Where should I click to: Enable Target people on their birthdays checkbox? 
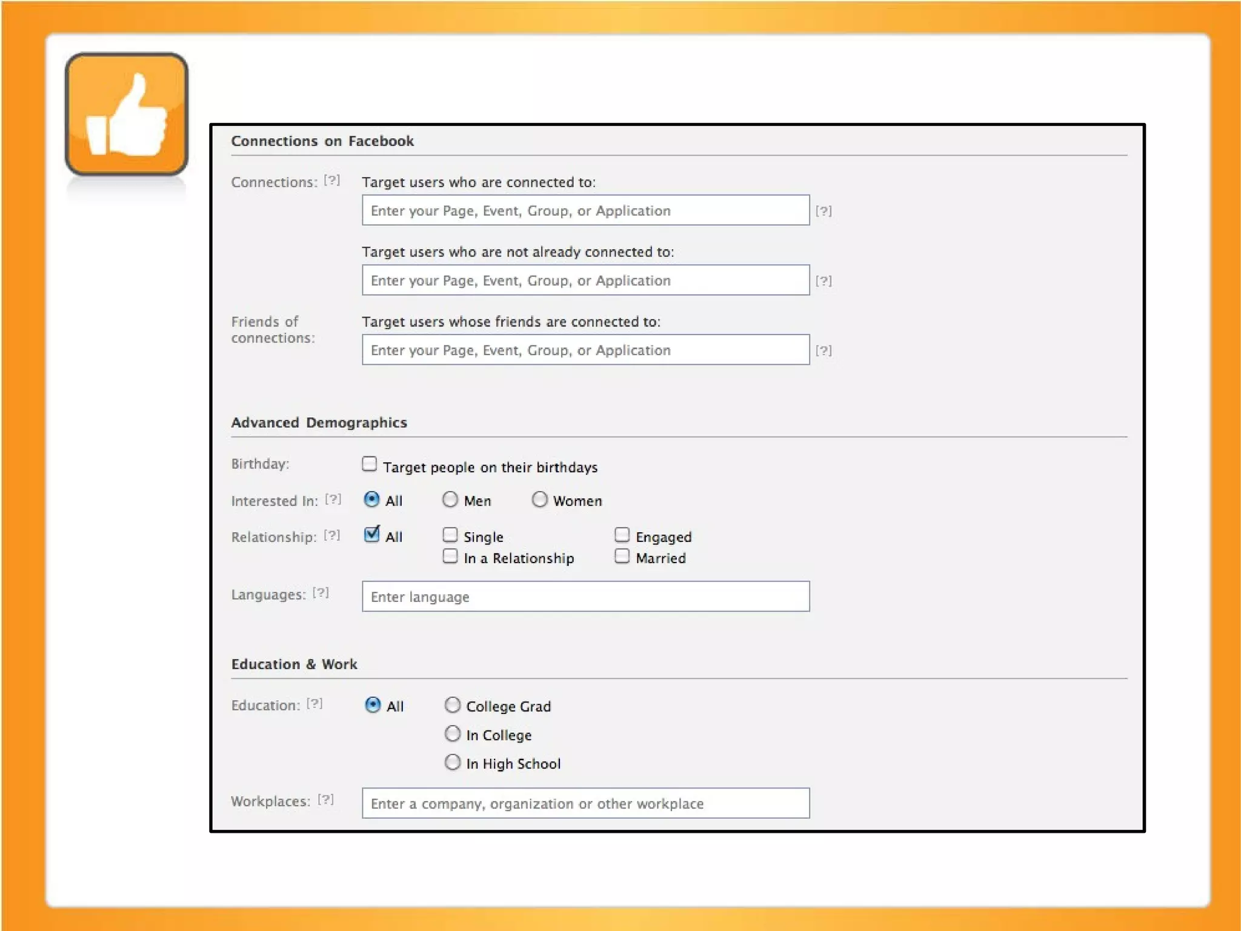click(x=369, y=464)
